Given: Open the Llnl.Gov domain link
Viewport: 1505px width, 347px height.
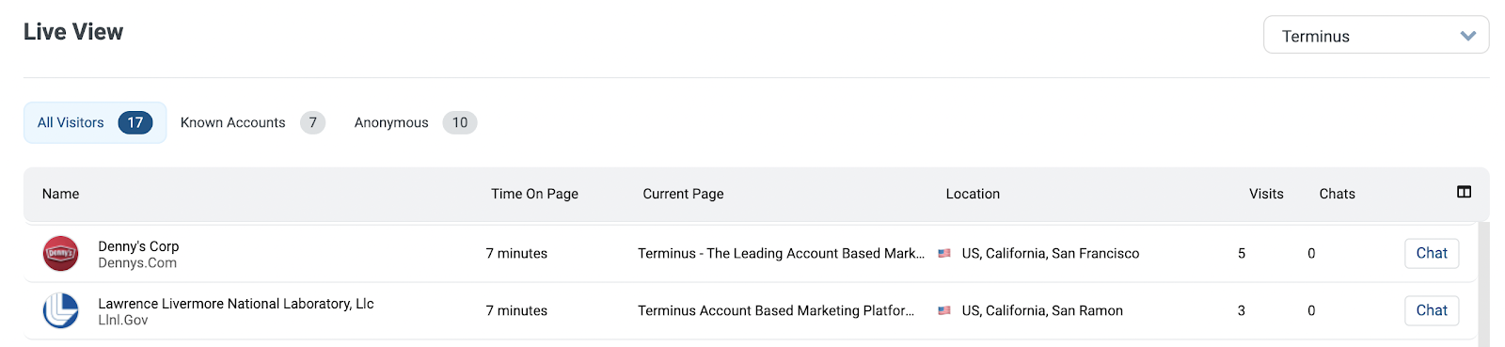Looking at the screenshot, I should [123, 321].
